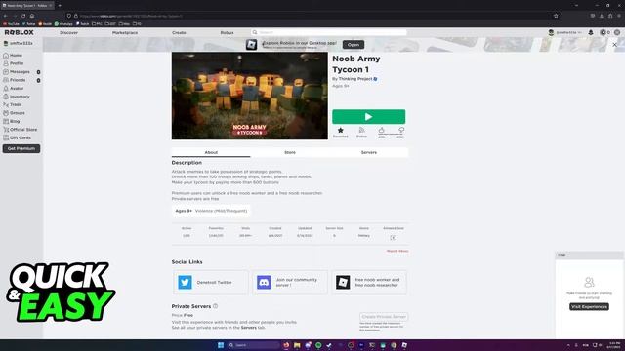Click the thumbs up like icon

pos(382,130)
